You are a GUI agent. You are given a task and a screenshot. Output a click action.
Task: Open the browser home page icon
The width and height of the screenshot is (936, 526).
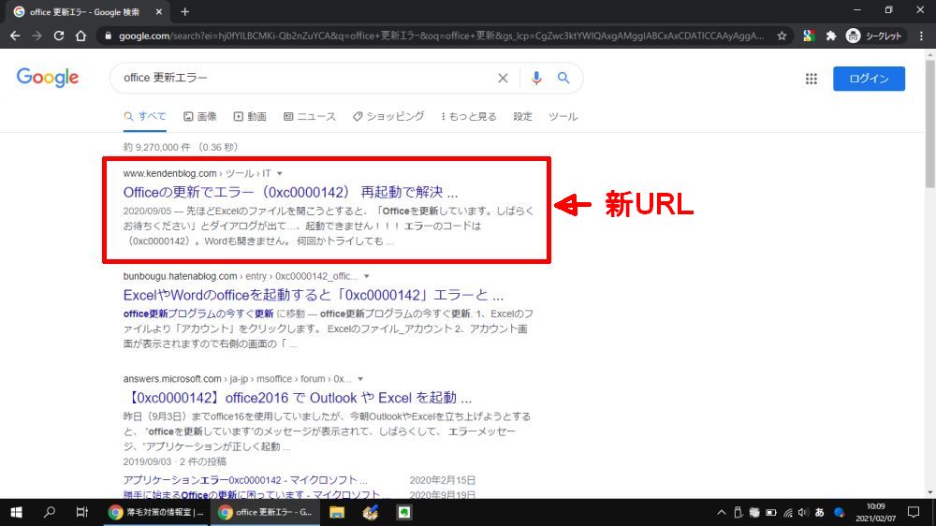80,36
